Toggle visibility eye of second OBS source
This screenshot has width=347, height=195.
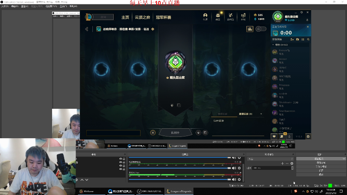[x=121, y=162]
